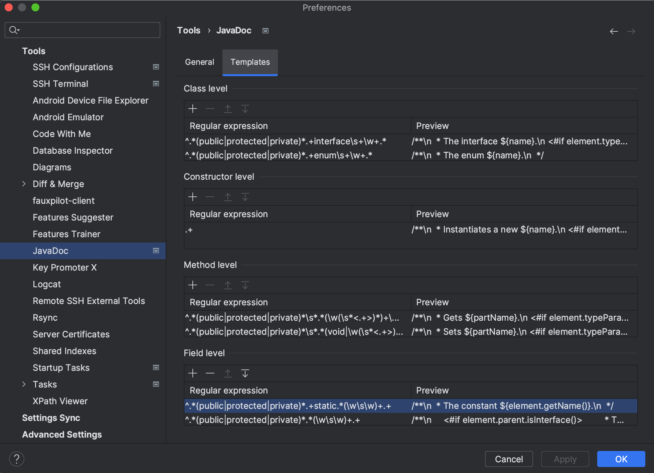The height and width of the screenshot is (473, 654).
Task: Open the search options dropdown magnifier
Action: tap(14, 30)
